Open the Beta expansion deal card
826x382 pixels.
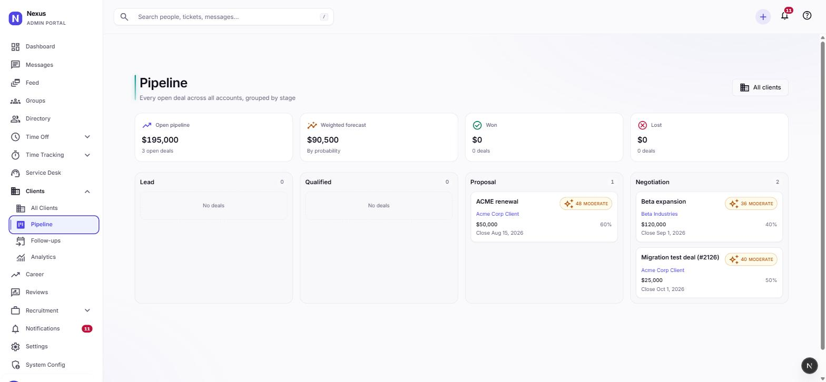(709, 217)
